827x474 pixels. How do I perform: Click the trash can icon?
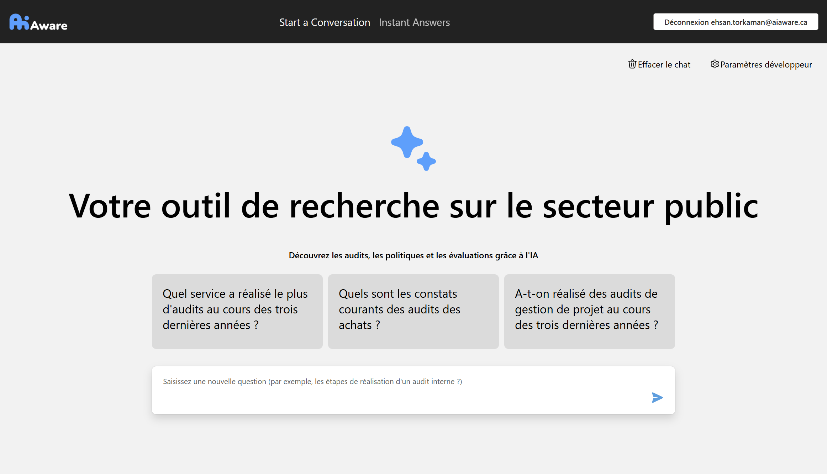(632, 64)
